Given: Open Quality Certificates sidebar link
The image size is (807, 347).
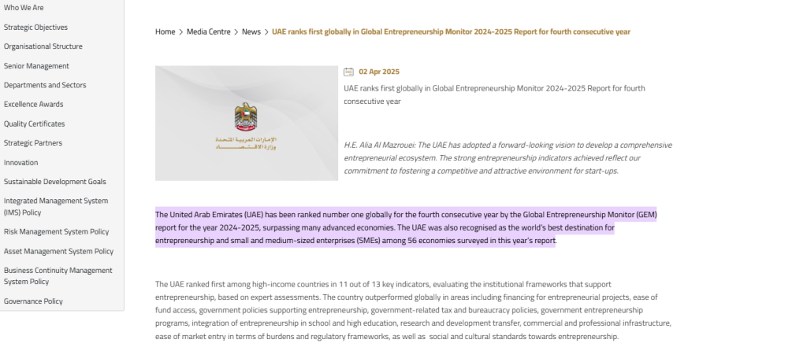Looking at the screenshot, I should click(35, 124).
